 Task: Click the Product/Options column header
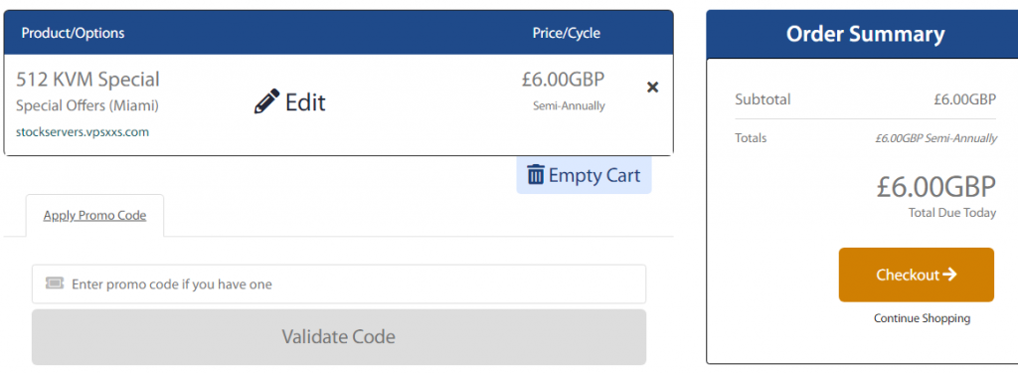[73, 33]
